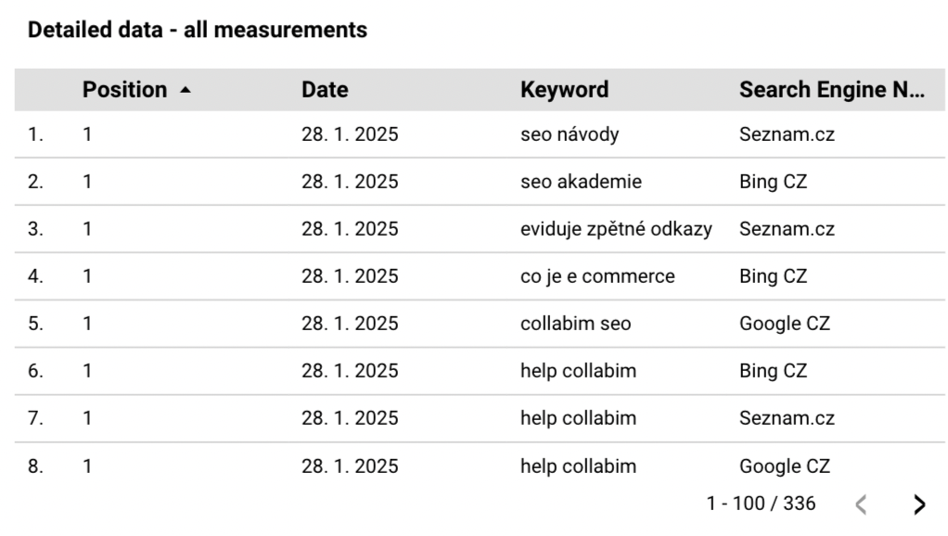Click the 'collabim seo' keyword cell
This screenshot has width=948, height=536.
(575, 324)
